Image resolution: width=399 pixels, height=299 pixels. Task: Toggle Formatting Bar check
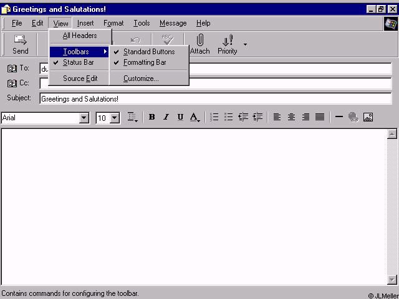pyautogui.click(x=150, y=62)
